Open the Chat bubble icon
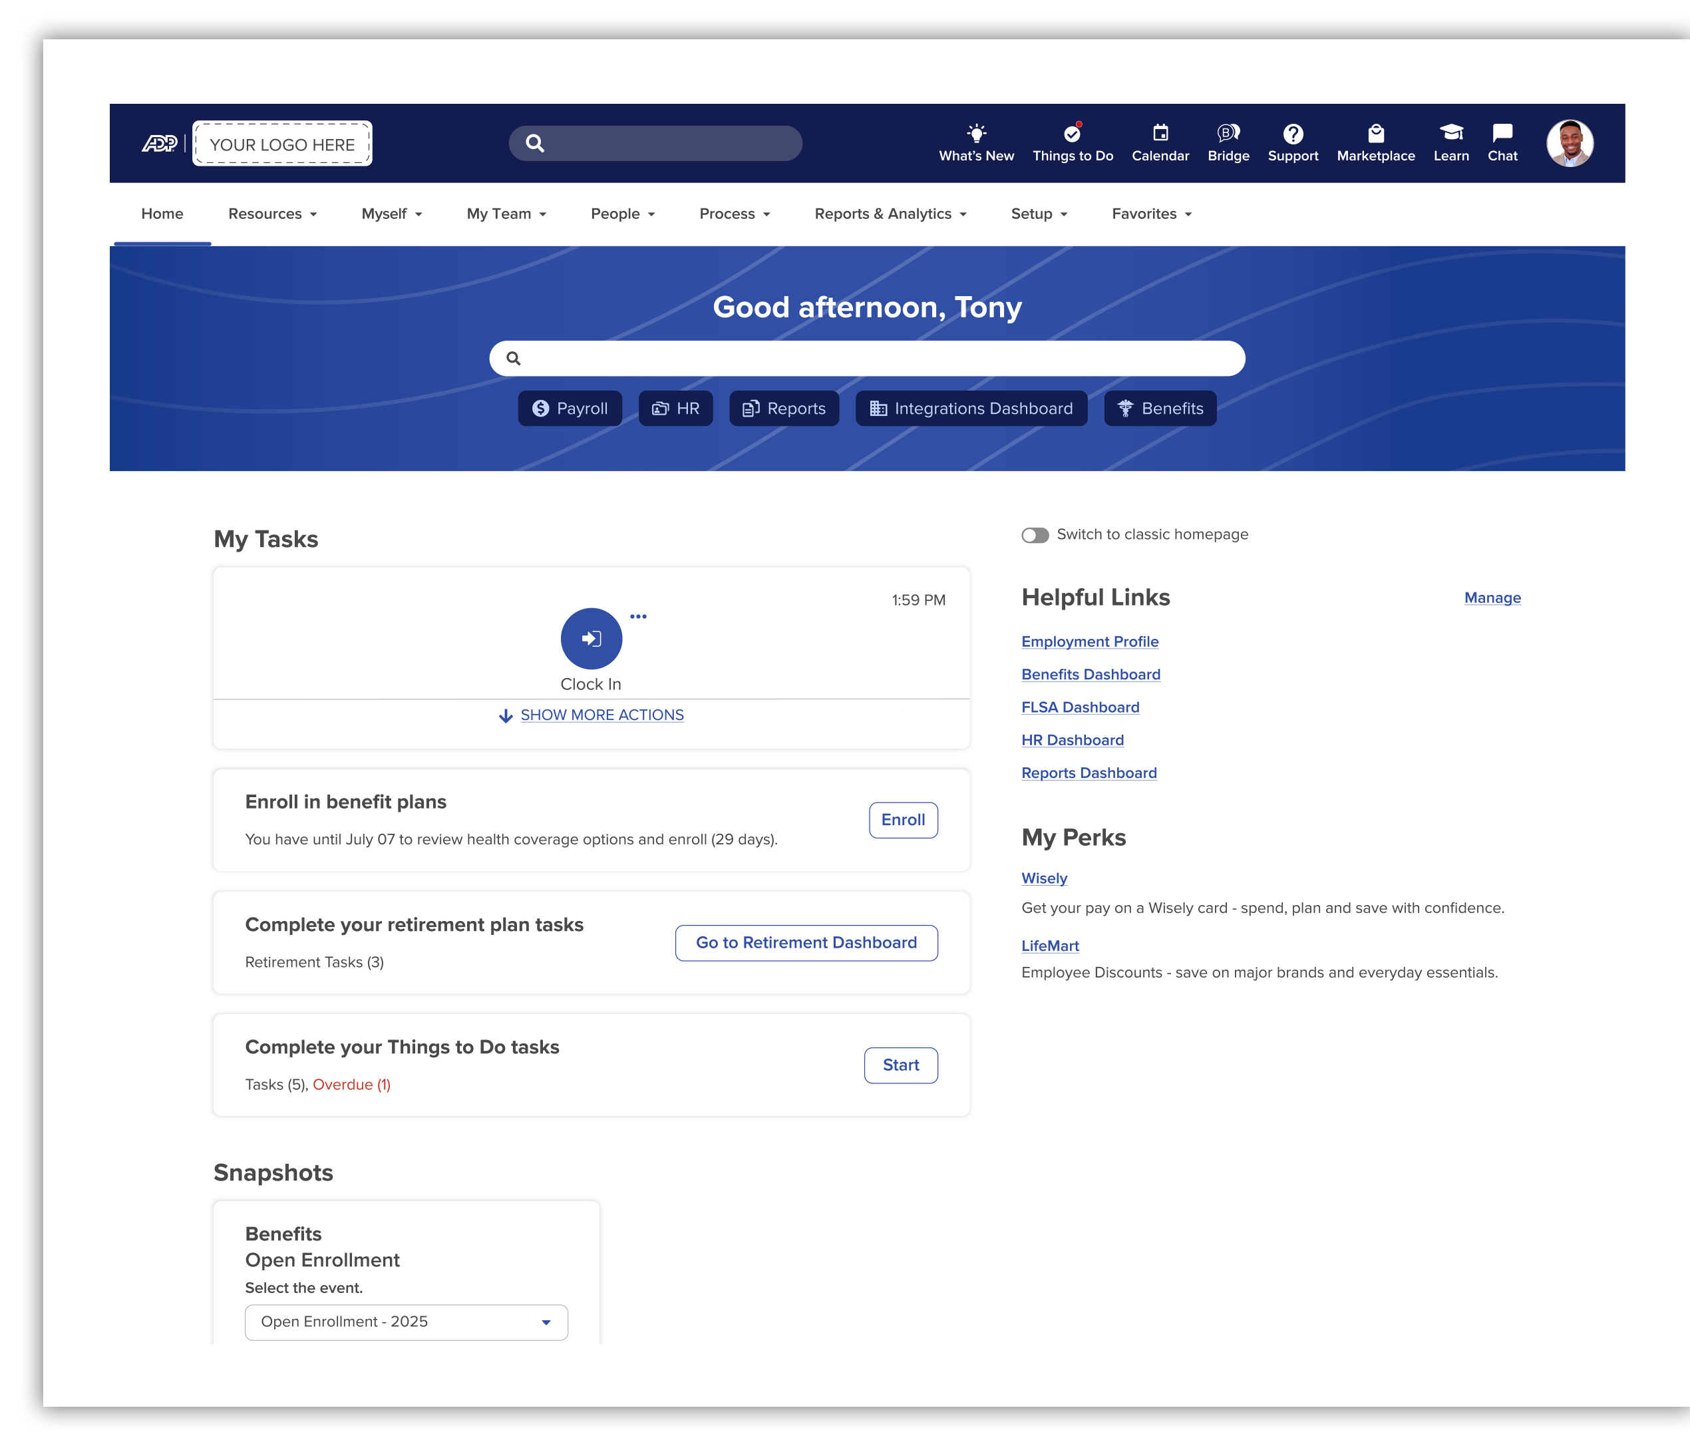The height and width of the screenshot is (1452, 1690). pyautogui.click(x=1502, y=134)
